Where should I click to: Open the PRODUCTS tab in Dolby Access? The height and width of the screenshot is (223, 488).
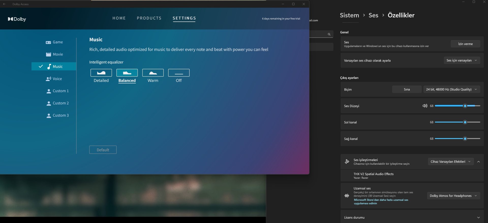pyautogui.click(x=149, y=18)
